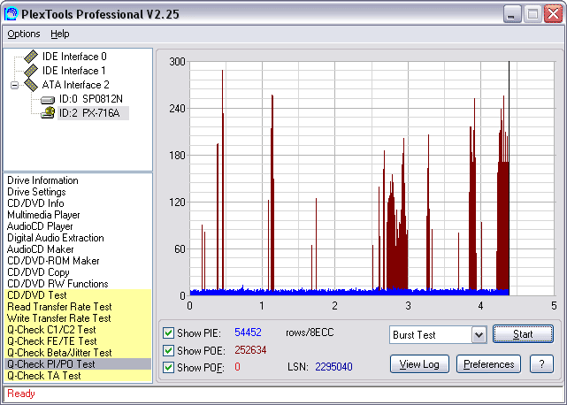Select Q-Check FE/TE Test
Viewport: 567px width, 405px height.
pos(78,341)
